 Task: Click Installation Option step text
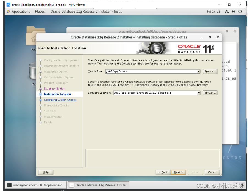[x=56, y=72]
